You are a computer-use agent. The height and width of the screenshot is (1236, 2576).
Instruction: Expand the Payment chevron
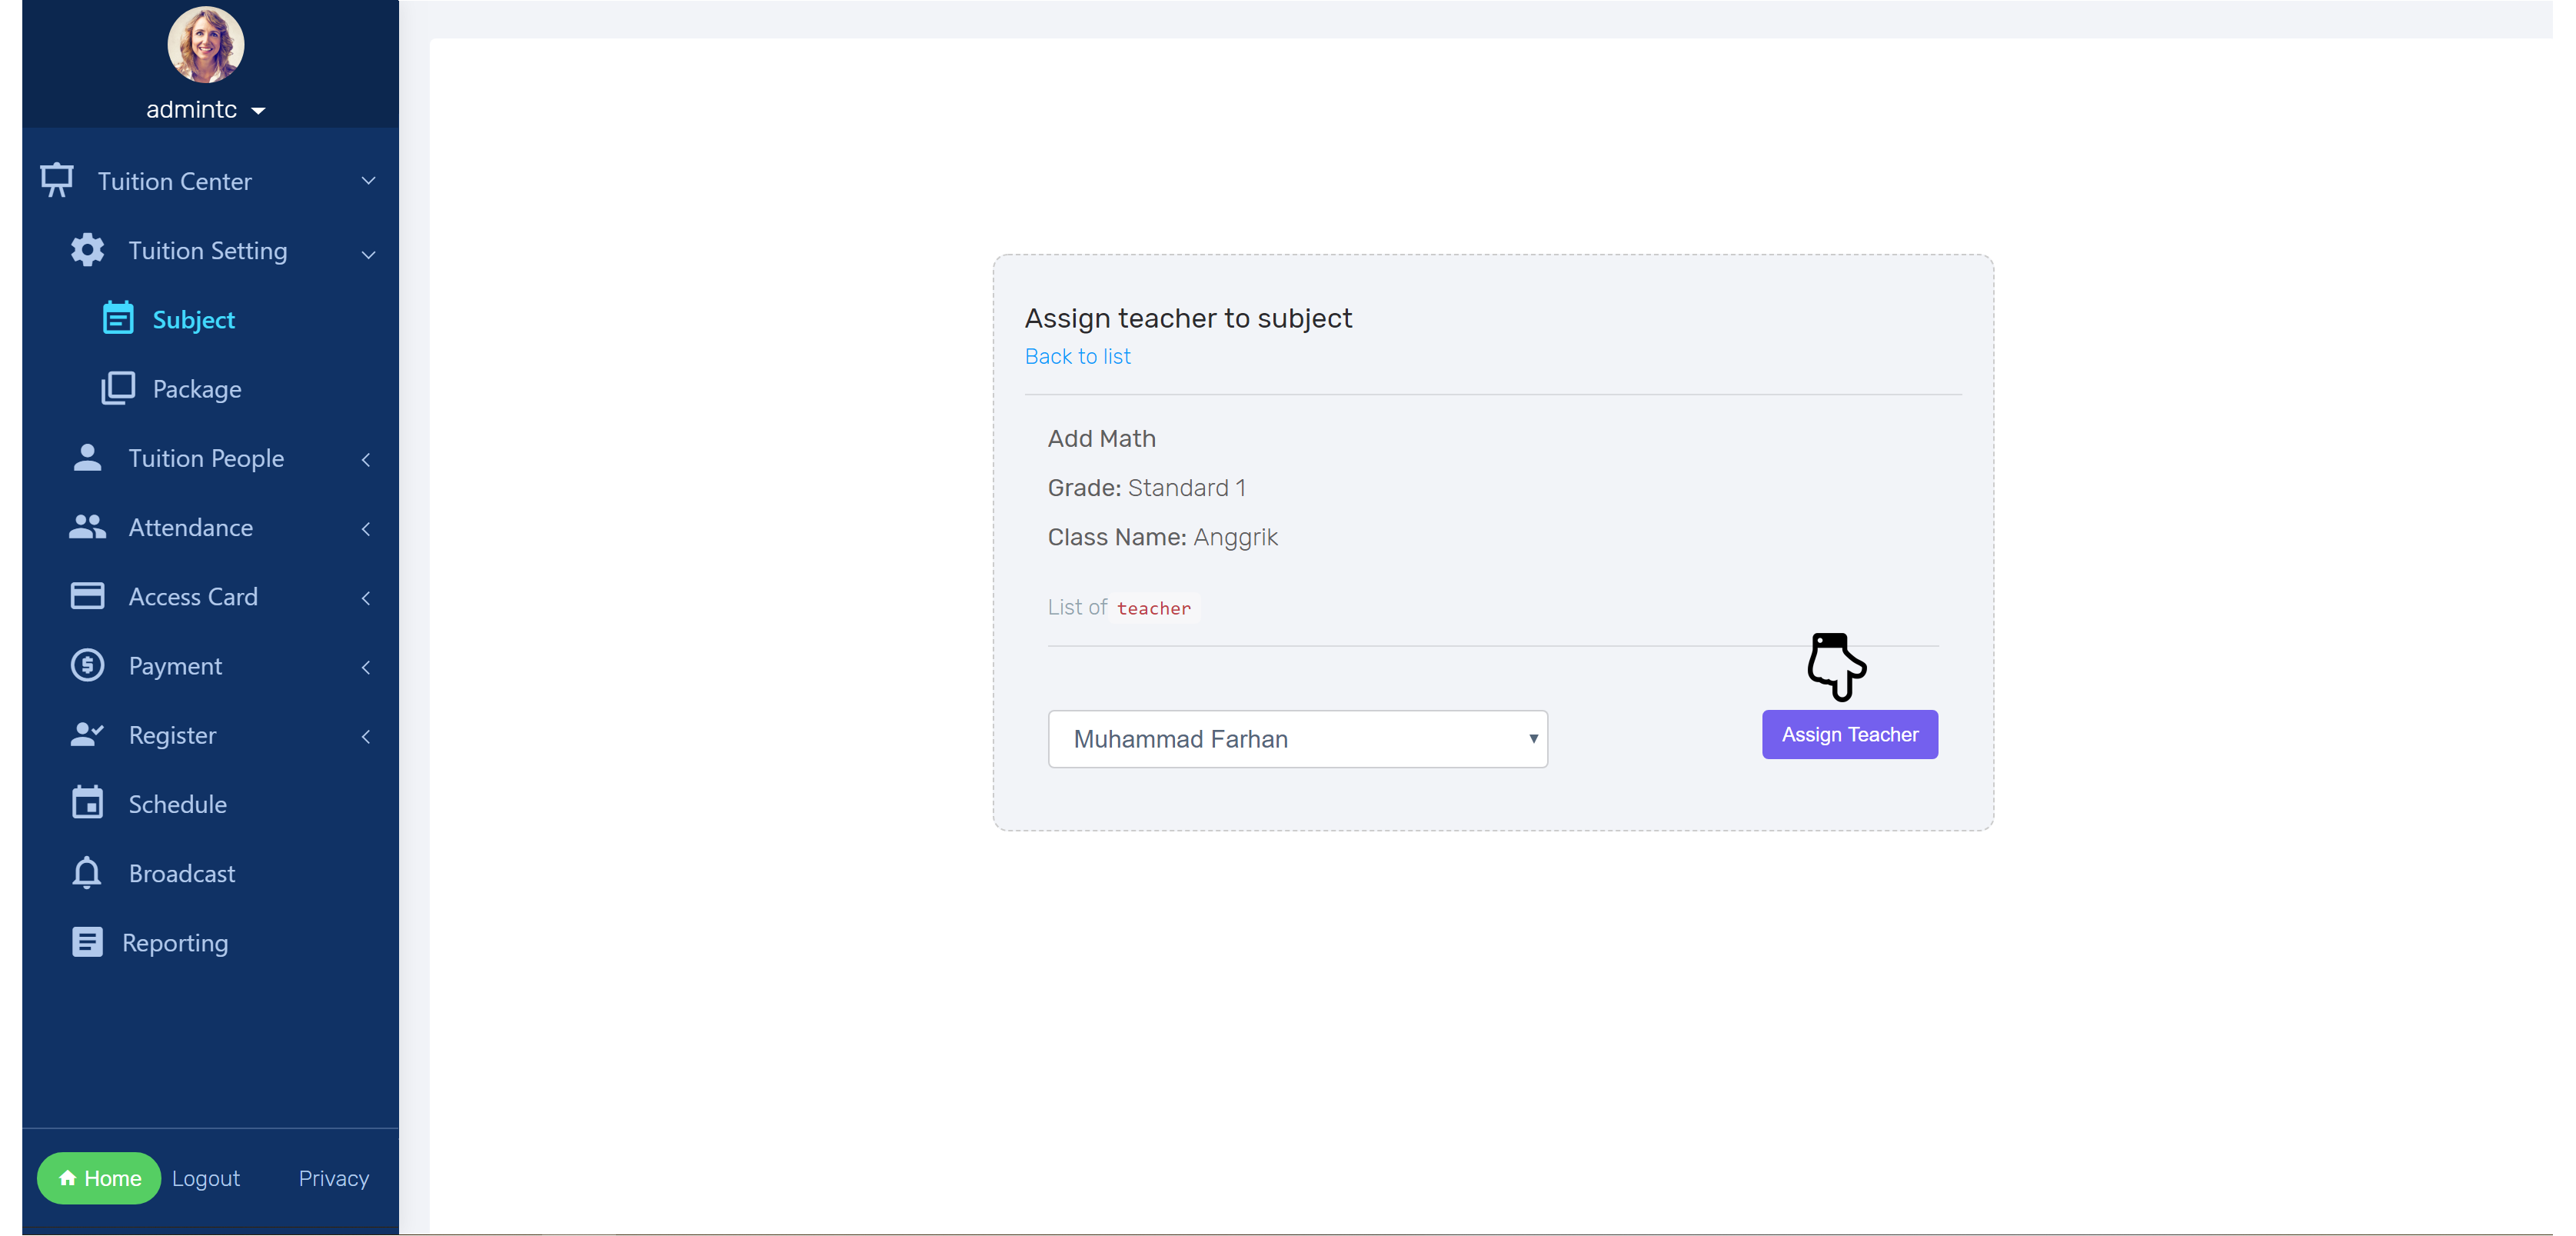(366, 667)
